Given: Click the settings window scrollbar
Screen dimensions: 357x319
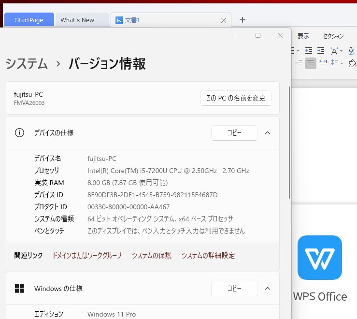Looking at the screenshot, I should [289, 143].
